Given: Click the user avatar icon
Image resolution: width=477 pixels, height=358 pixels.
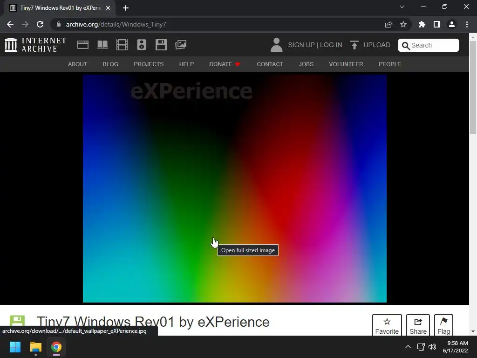Looking at the screenshot, I should click(276, 45).
